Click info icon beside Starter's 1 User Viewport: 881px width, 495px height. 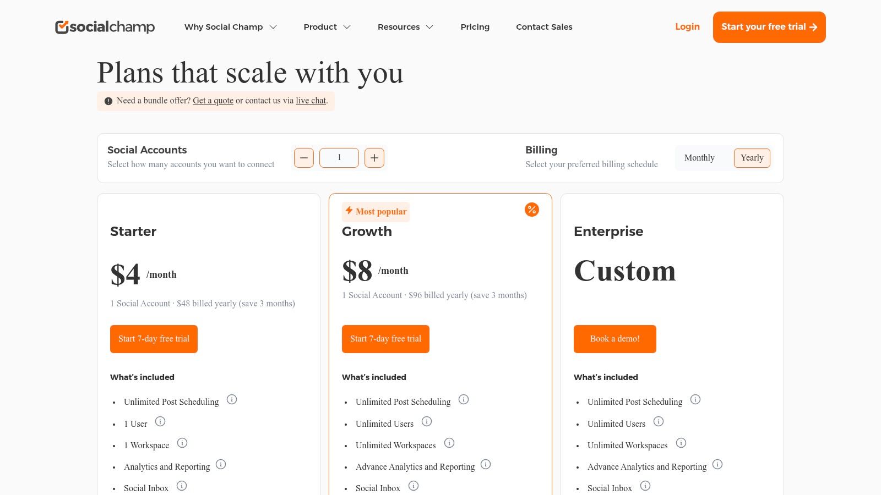[160, 421]
